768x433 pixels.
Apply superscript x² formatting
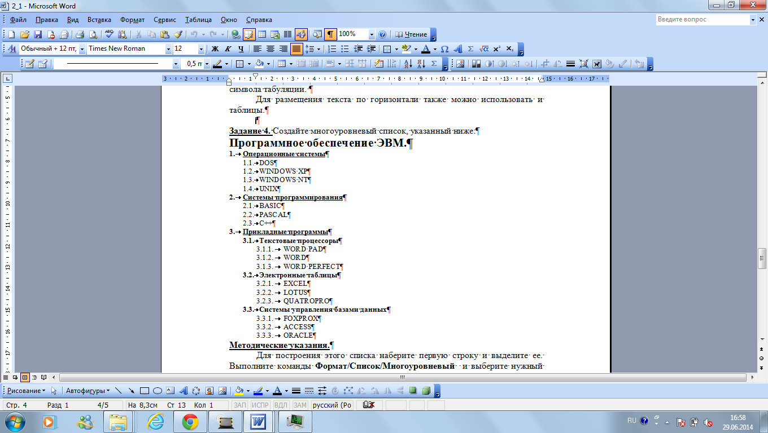497,49
